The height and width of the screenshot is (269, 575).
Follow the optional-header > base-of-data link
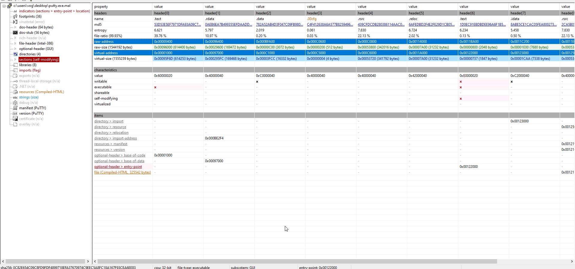point(119,161)
